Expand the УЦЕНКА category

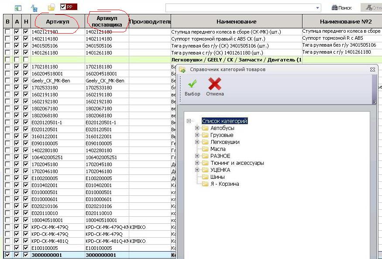(x=197, y=170)
